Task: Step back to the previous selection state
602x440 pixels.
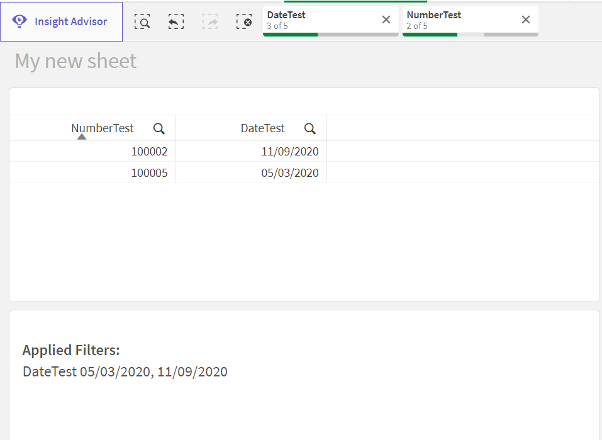Action: click(176, 21)
